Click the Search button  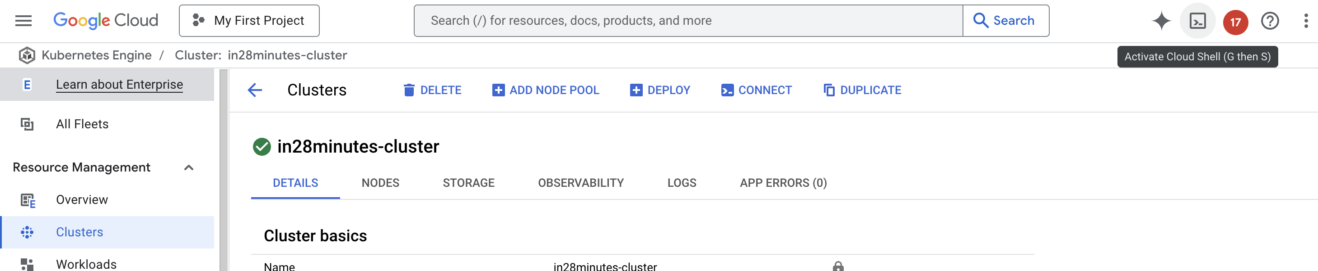pyautogui.click(x=1005, y=21)
